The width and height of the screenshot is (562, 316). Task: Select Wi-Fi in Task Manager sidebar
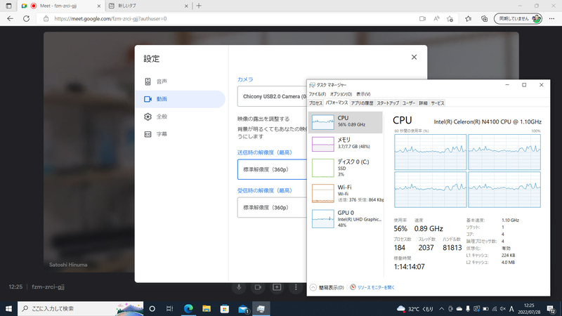346,193
